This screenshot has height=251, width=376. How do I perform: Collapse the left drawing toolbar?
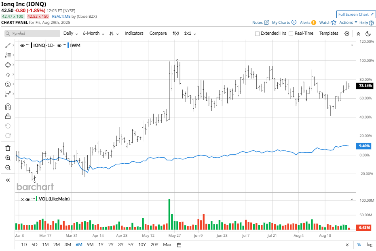[x=8, y=180]
